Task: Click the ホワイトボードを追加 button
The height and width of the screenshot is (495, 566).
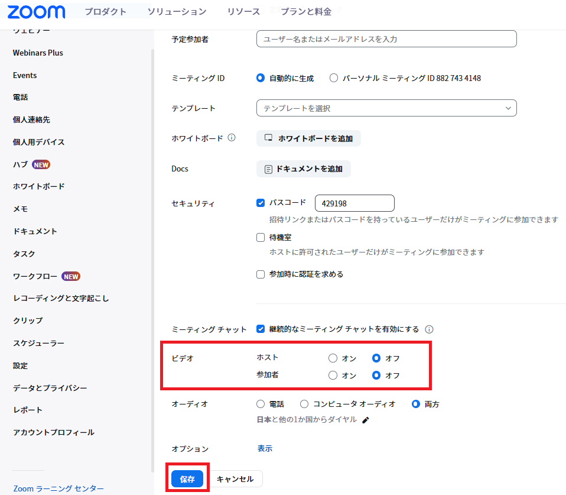Action: 308,138
